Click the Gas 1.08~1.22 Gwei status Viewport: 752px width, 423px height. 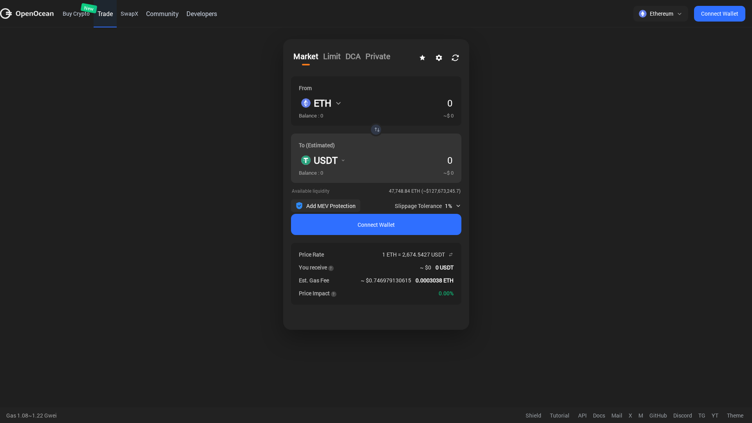pos(31,416)
